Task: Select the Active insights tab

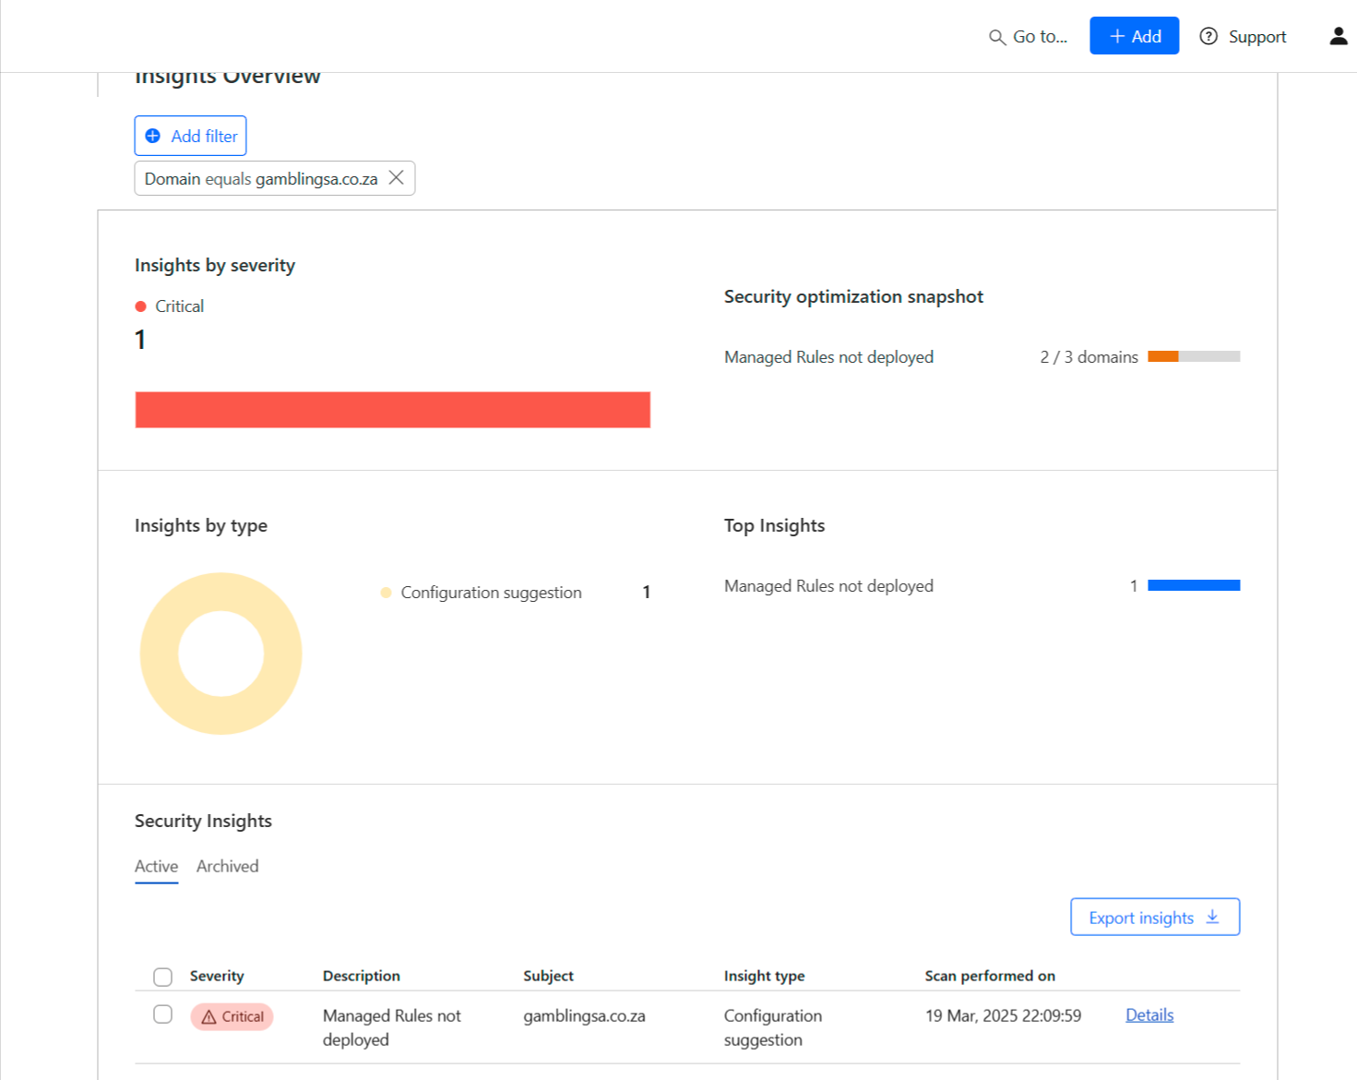Action: pos(156,866)
